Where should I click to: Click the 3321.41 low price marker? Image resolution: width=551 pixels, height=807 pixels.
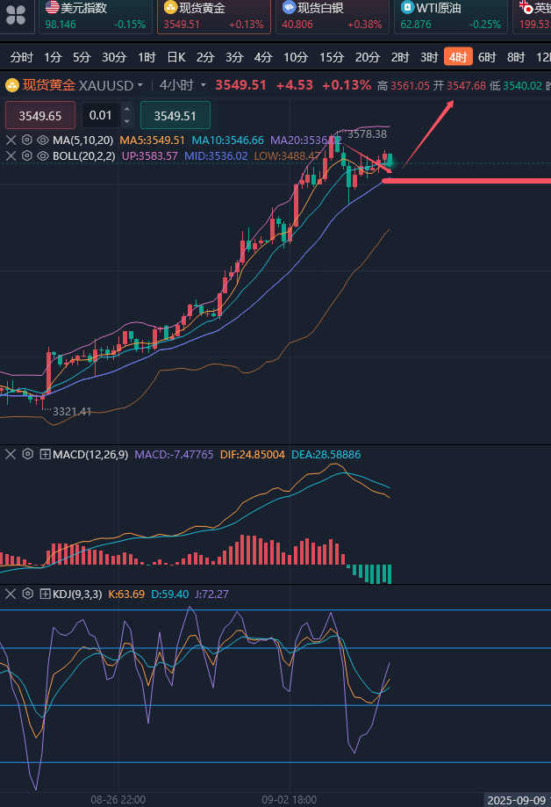(x=72, y=411)
